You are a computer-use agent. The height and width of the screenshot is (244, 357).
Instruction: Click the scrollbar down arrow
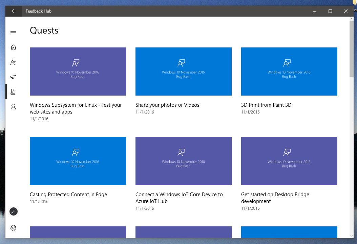(x=352, y=236)
